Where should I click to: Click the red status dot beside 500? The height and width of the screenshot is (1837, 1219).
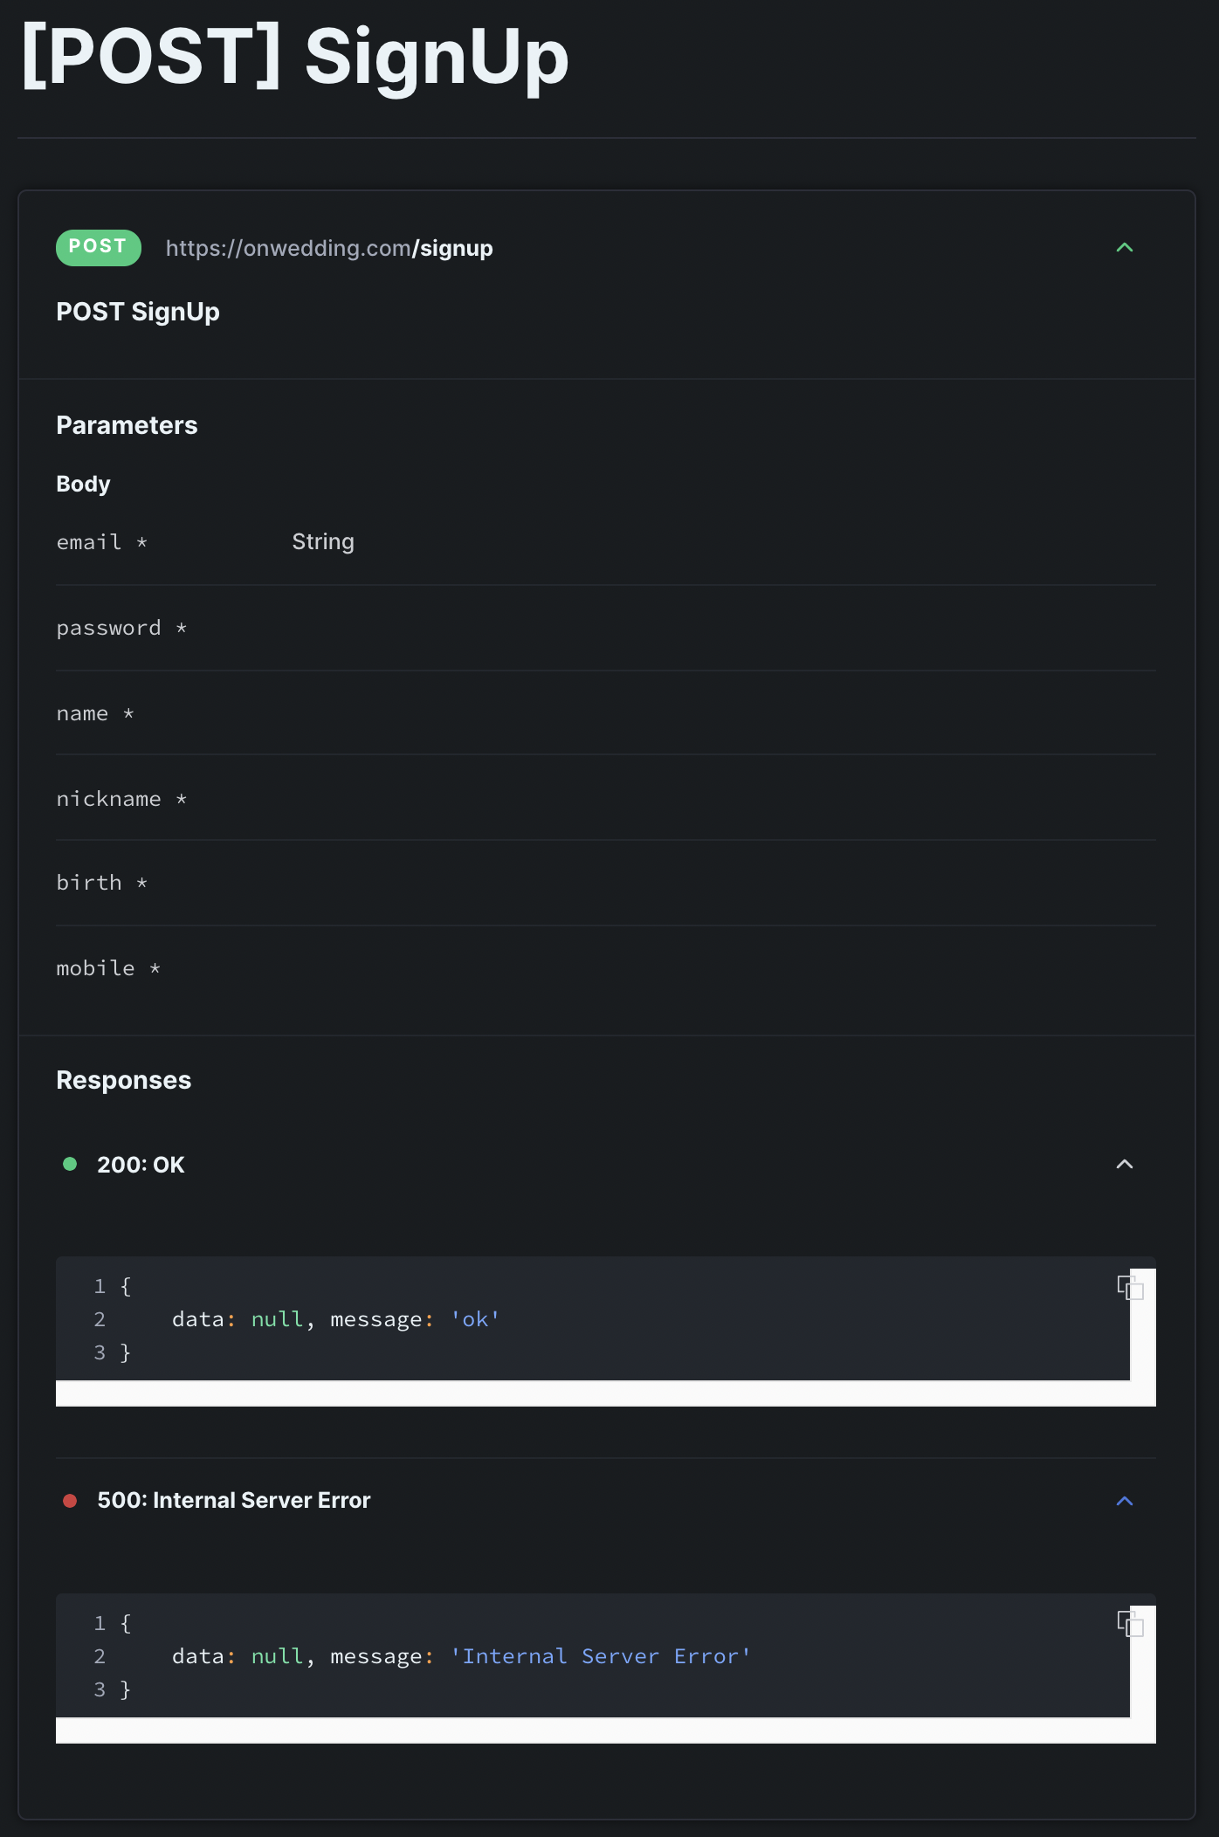(x=70, y=1501)
